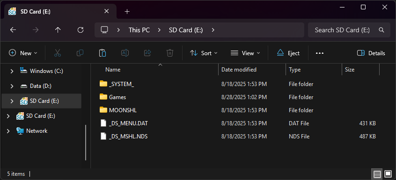Add a new tab with plus
The image size is (396, 180).
click(127, 11)
